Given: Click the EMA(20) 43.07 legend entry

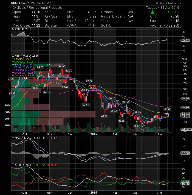Looking at the screenshot, I should coord(22,65).
